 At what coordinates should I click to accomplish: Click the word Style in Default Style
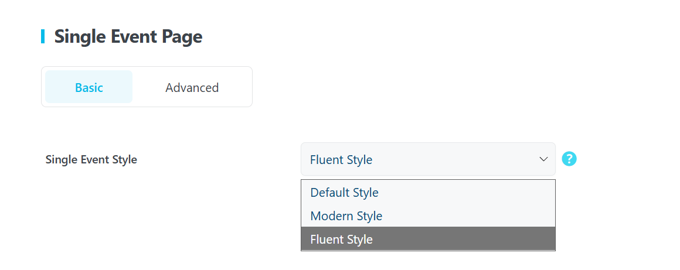(x=362, y=192)
